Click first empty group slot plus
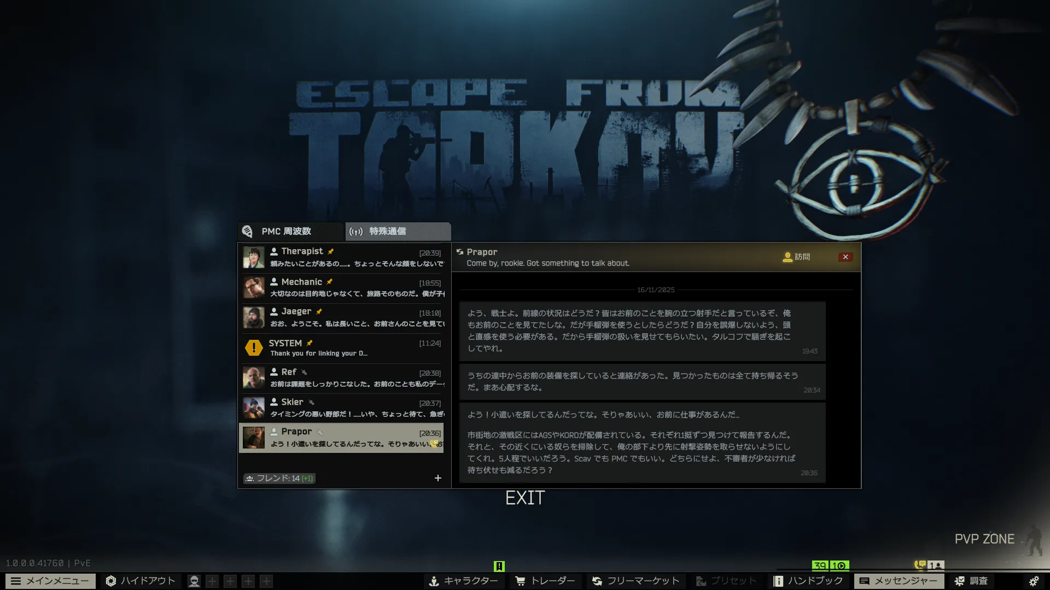1050x590 pixels. 212,581
